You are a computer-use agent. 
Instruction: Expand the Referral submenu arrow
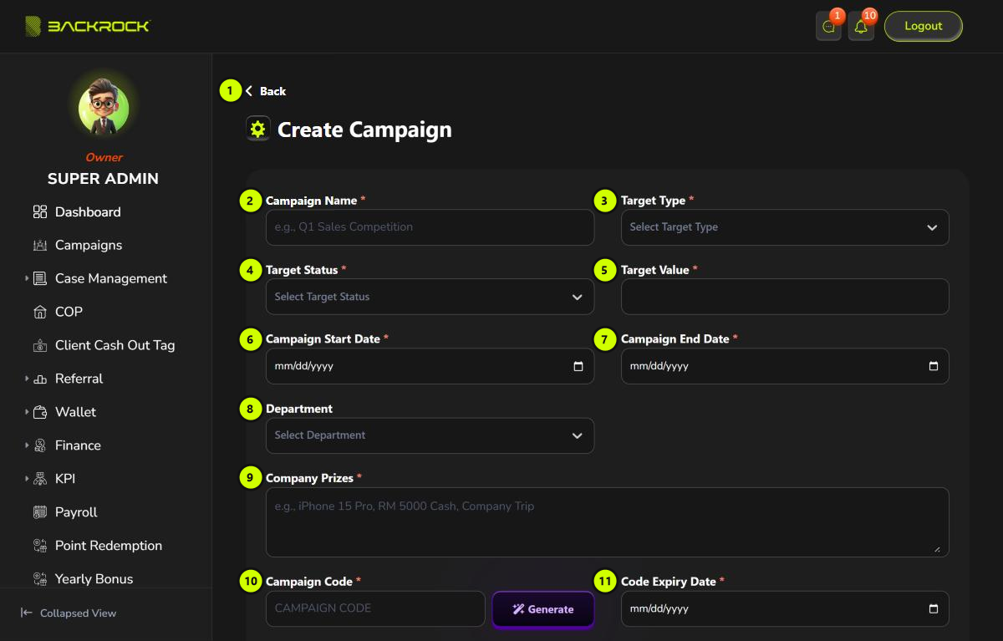tap(27, 379)
